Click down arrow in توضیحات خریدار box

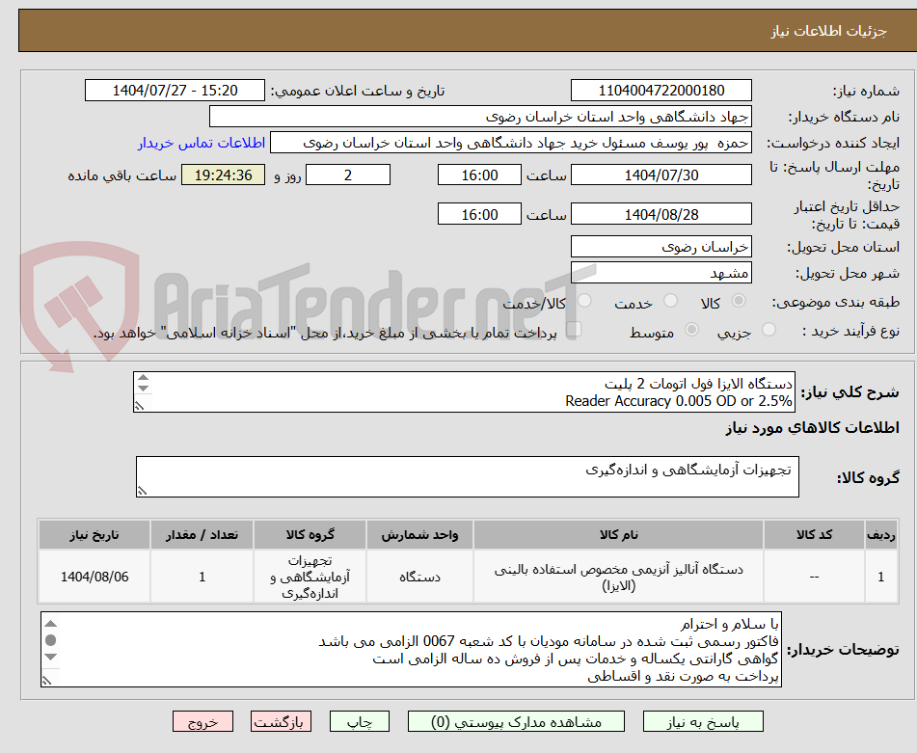[51, 658]
